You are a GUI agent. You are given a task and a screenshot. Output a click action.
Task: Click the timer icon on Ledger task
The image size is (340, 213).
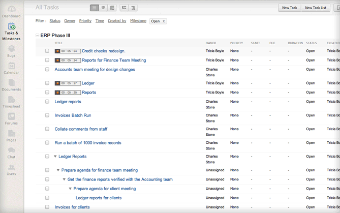[57, 83]
